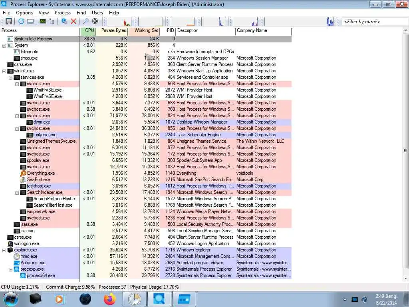This screenshot has height=307, width=409.
Task: Collapse the procexp.exe tree node
Action: (x=10, y=269)
